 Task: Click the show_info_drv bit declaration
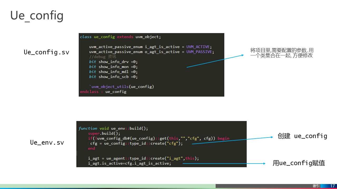tap(113, 62)
